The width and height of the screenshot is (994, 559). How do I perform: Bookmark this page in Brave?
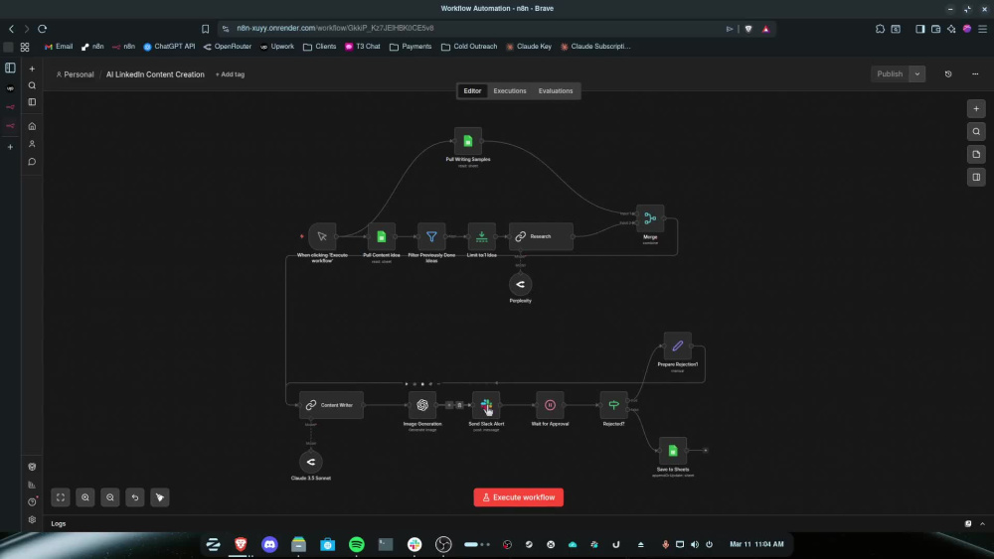(x=206, y=29)
